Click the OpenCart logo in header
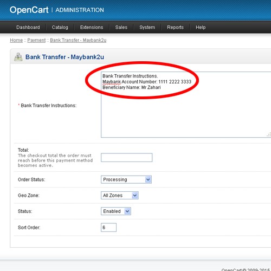The height and width of the screenshot is (271, 271). click(x=29, y=10)
